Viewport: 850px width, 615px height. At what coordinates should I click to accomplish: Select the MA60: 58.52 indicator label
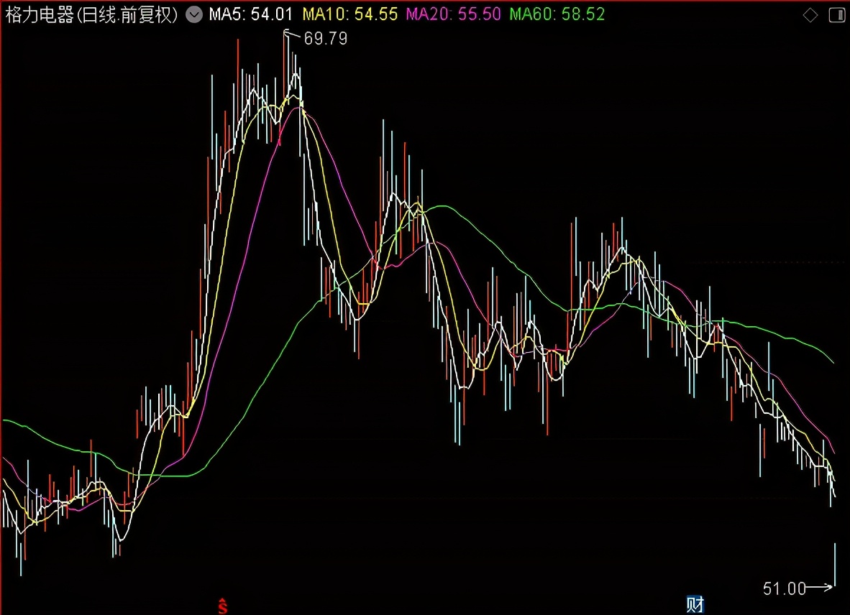click(x=557, y=14)
